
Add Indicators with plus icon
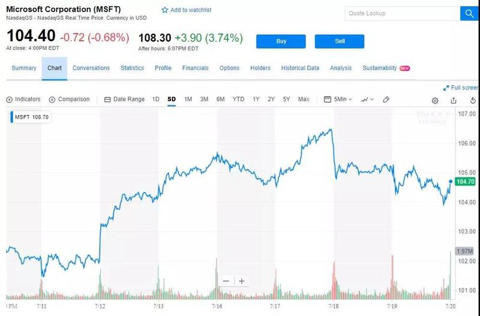click(x=10, y=100)
